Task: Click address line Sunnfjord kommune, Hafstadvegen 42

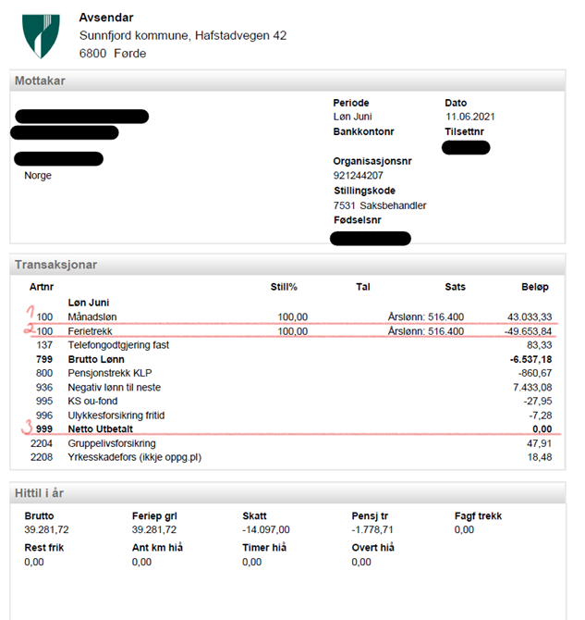Action: (x=183, y=35)
